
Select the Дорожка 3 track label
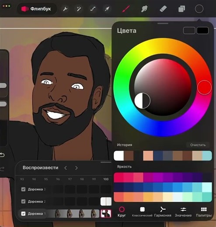coord(37,189)
